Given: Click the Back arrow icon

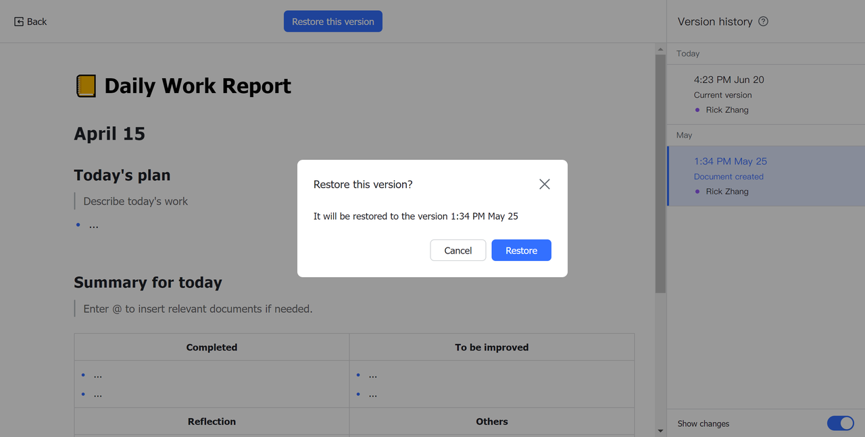Looking at the screenshot, I should click(19, 22).
